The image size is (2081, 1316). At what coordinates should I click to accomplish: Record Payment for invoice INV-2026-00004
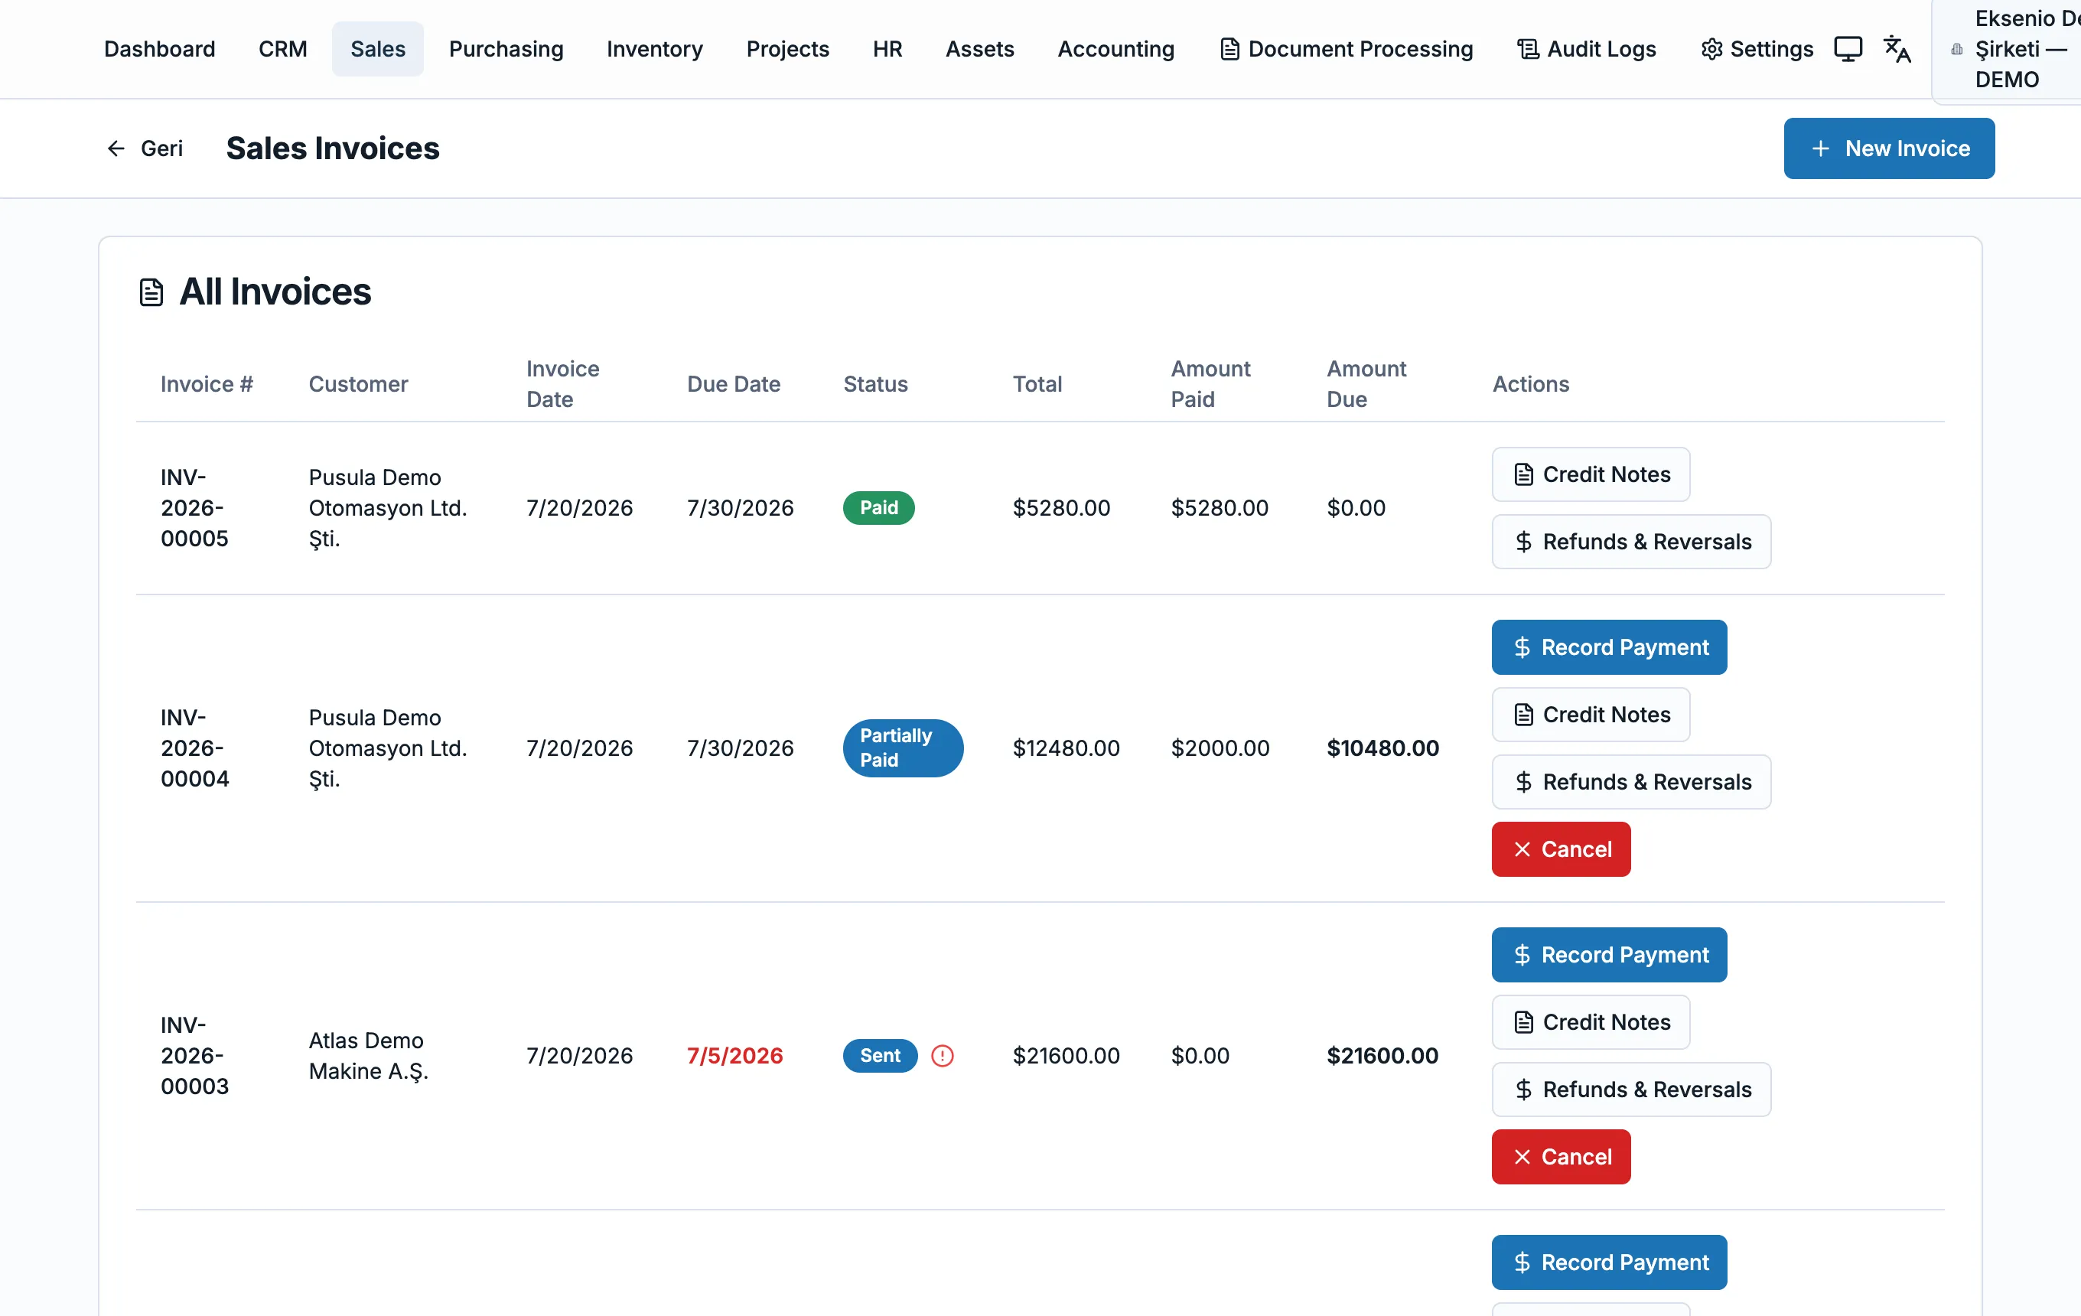point(1609,647)
